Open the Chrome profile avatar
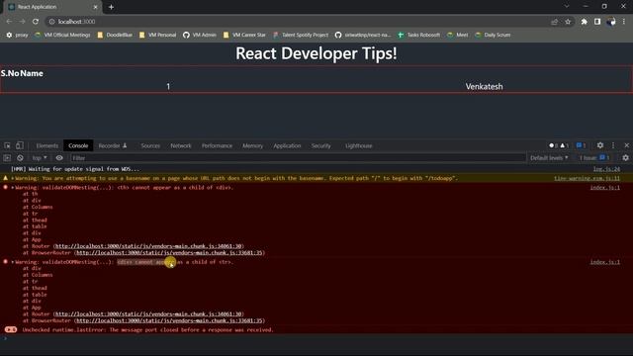 [x=611, y=22]
